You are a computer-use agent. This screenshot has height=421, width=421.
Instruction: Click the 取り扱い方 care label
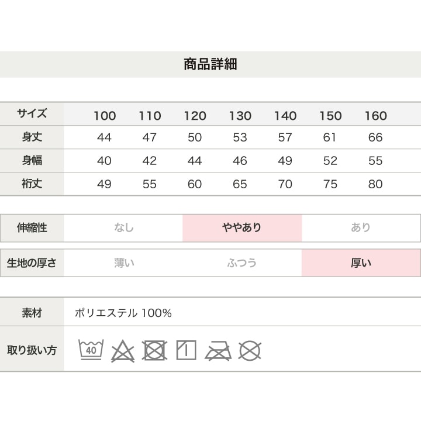(32, 351)
